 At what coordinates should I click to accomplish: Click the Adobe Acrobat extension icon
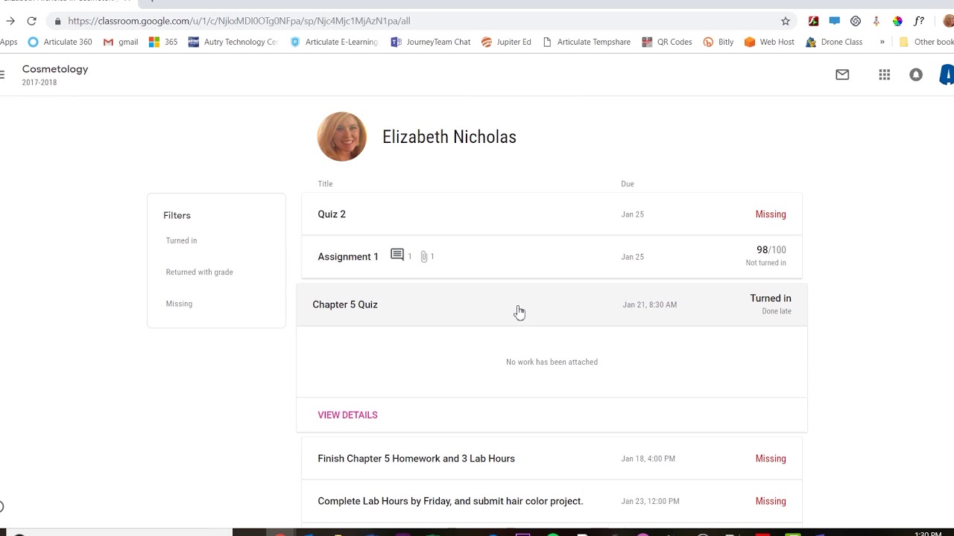(813, 21)
